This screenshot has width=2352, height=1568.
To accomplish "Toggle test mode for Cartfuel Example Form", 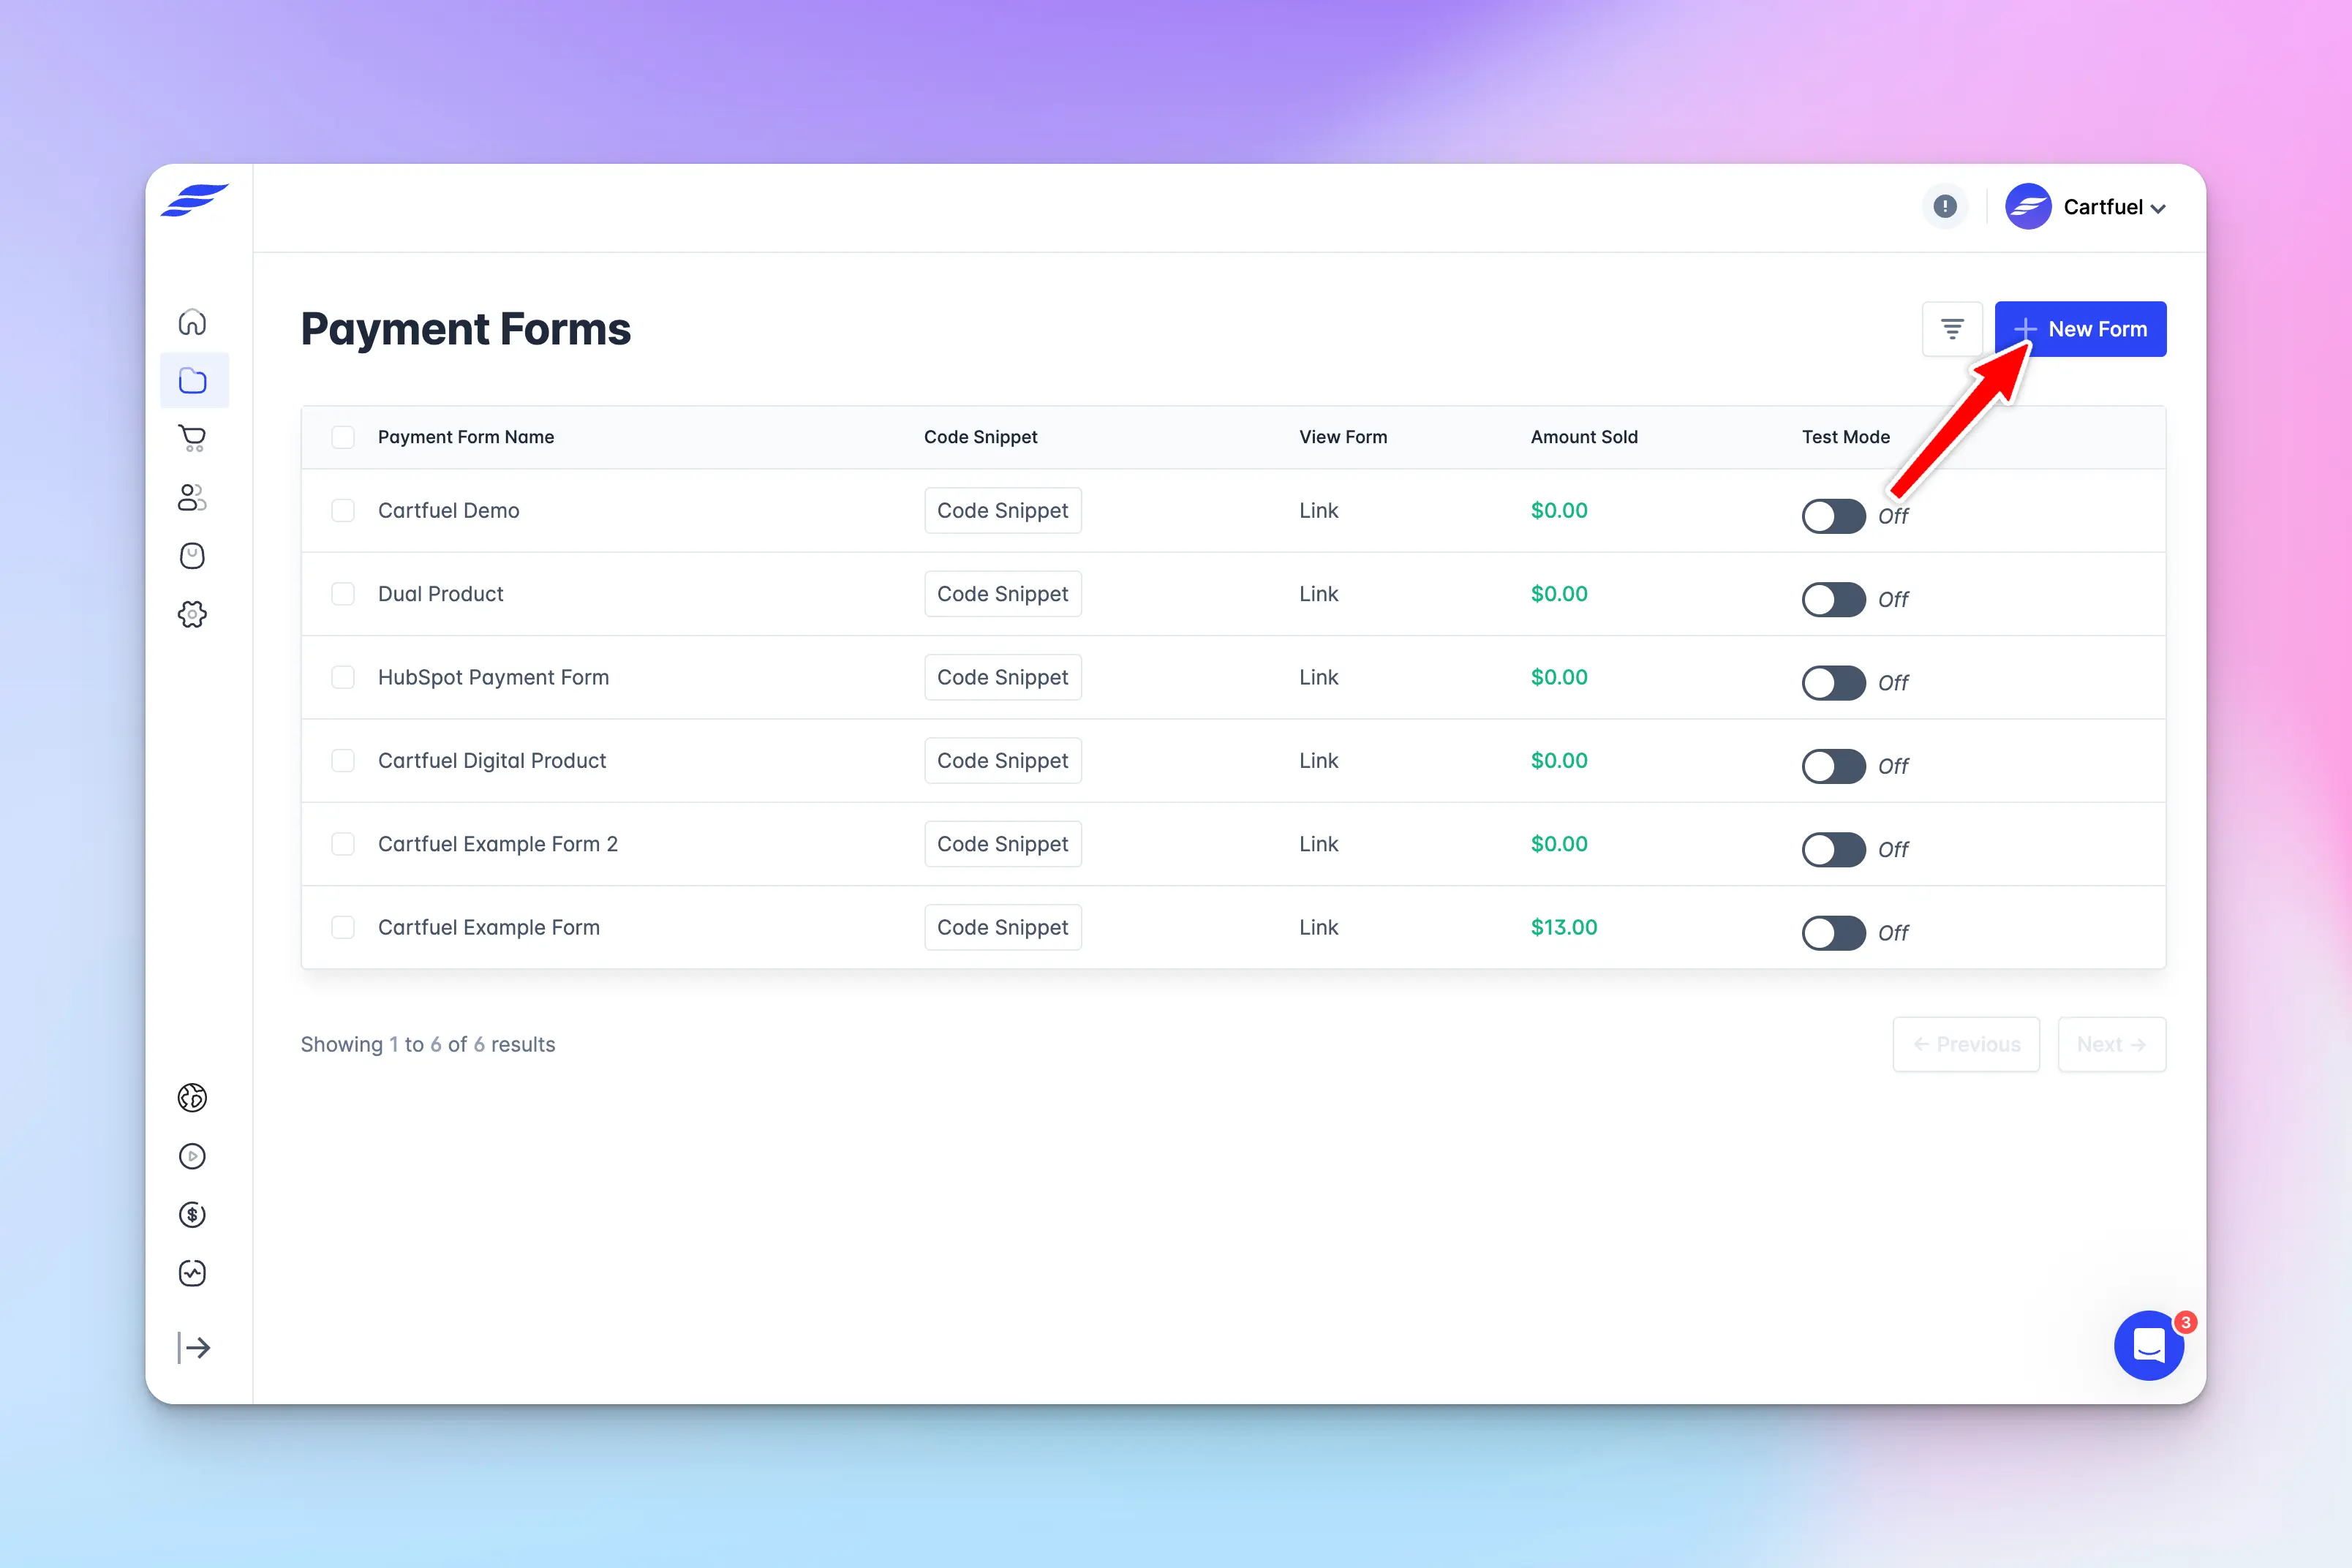I will [x=1834, y=933].
